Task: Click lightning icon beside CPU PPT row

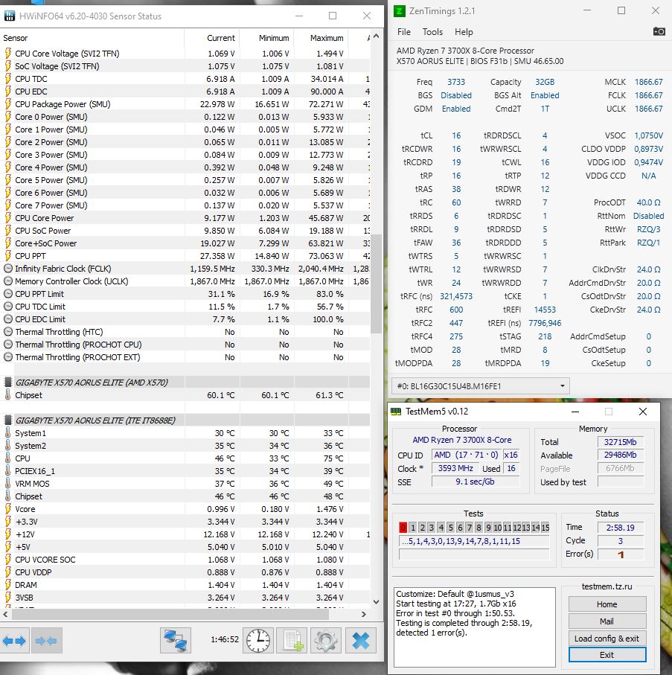Action: 7,256
